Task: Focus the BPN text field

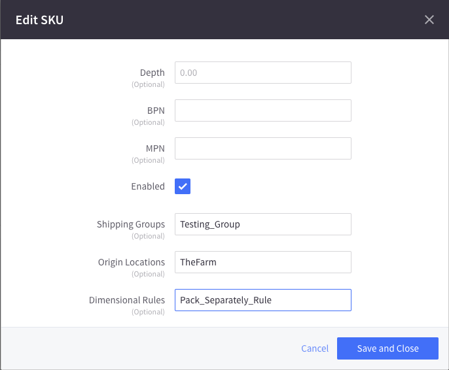Action: tap(262, 110)
